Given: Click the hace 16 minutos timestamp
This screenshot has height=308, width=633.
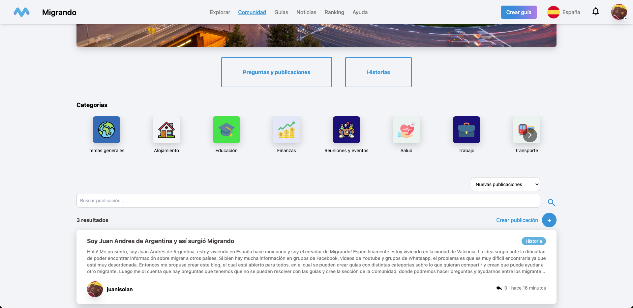Looking at the screenshot, I should coord(528,288).
